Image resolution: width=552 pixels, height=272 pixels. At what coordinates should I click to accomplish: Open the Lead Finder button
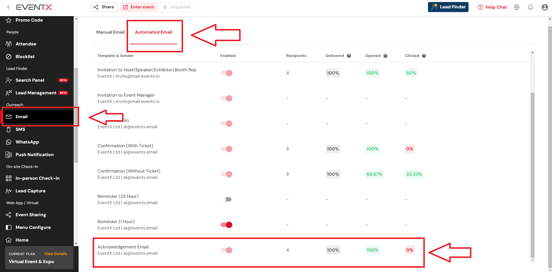[x=448, y=7]
